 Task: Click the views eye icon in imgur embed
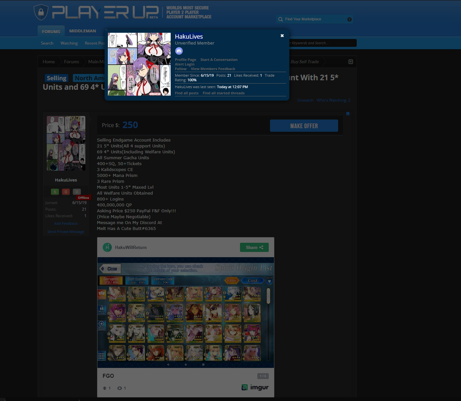pos(120,388)
